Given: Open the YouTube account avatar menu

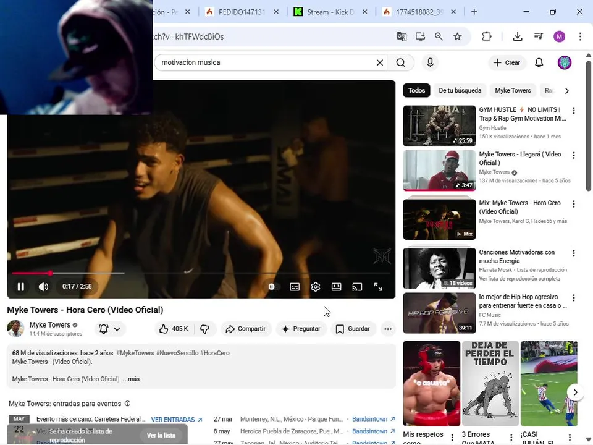Looking at the screenshot, I should [x=564, y=62].
